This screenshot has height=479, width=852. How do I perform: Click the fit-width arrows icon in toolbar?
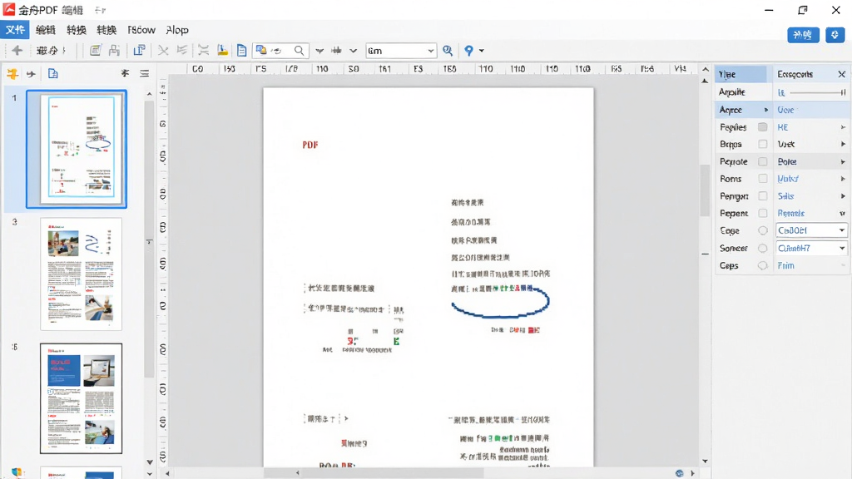336,51
